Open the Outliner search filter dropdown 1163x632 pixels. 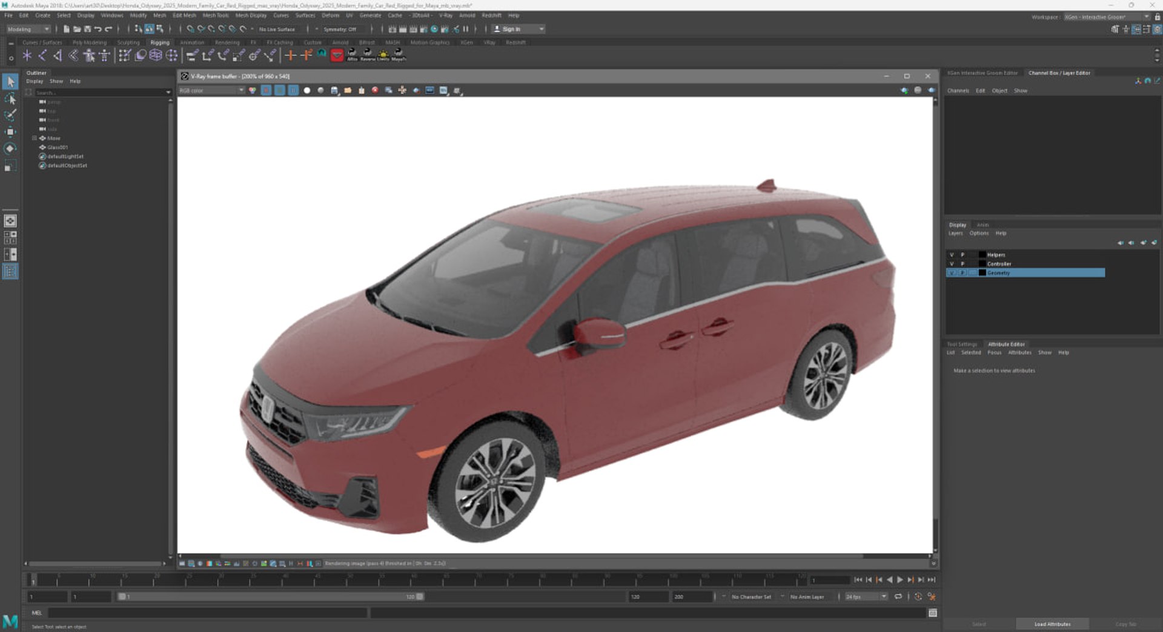(168, 93)
